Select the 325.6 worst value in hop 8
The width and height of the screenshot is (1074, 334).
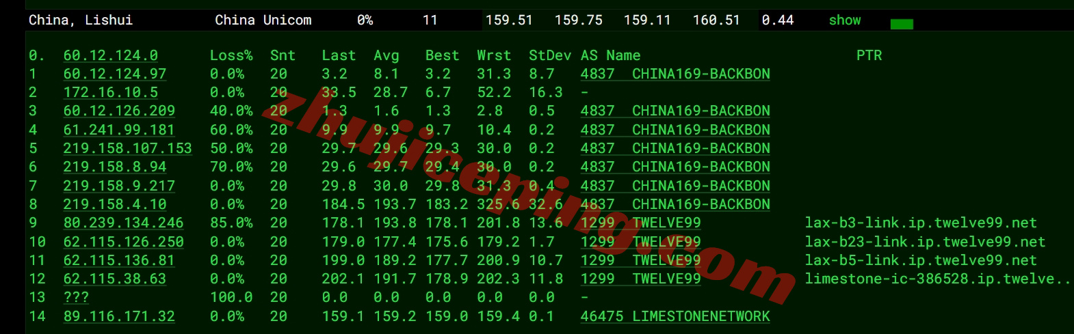click(x=498, y=204)
